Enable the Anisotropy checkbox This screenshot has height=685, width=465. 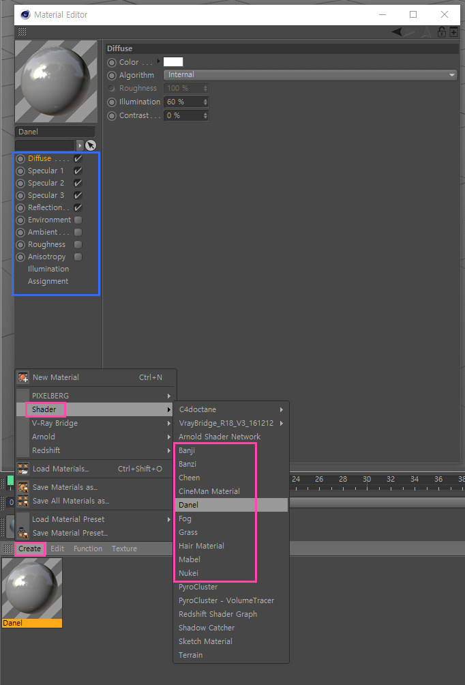coord(78,257)
